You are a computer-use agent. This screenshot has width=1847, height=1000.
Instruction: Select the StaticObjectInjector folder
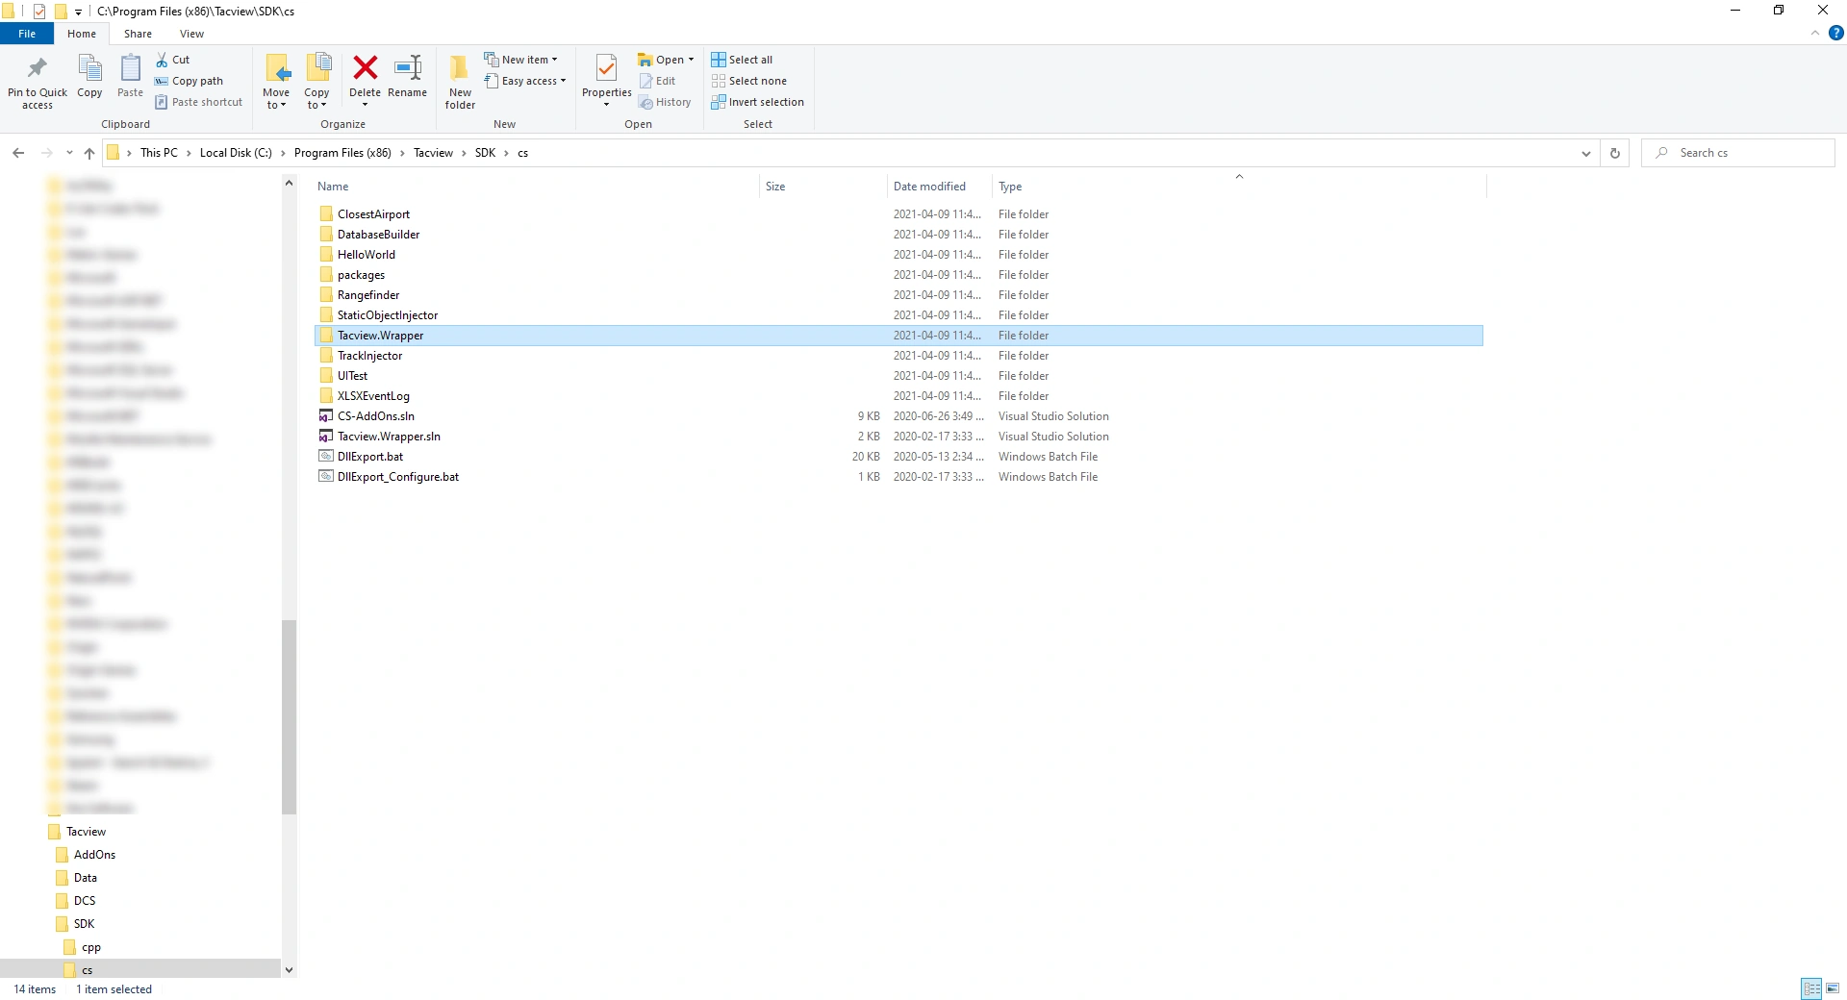tap(388, 315)
